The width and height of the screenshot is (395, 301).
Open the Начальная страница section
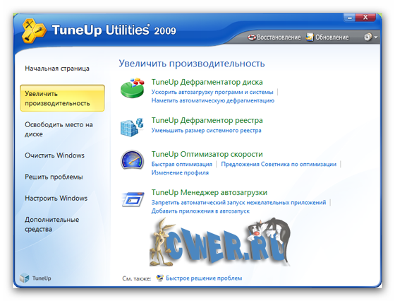coord(57,69)
